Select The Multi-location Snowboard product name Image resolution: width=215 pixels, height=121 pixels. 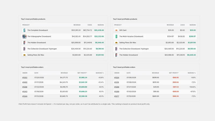pos(131,36)
